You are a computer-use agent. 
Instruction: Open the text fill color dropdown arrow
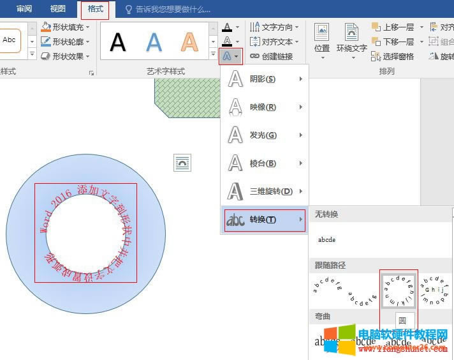point(237,27)
